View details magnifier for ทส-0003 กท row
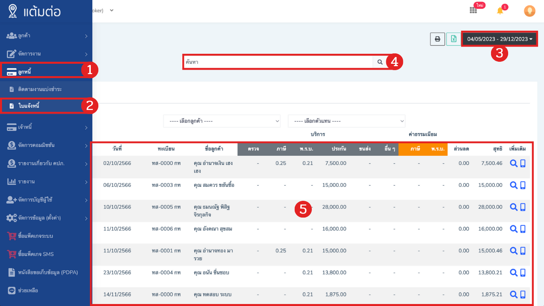The height and width of the screenshot is (306, 544). click(514, 185)
